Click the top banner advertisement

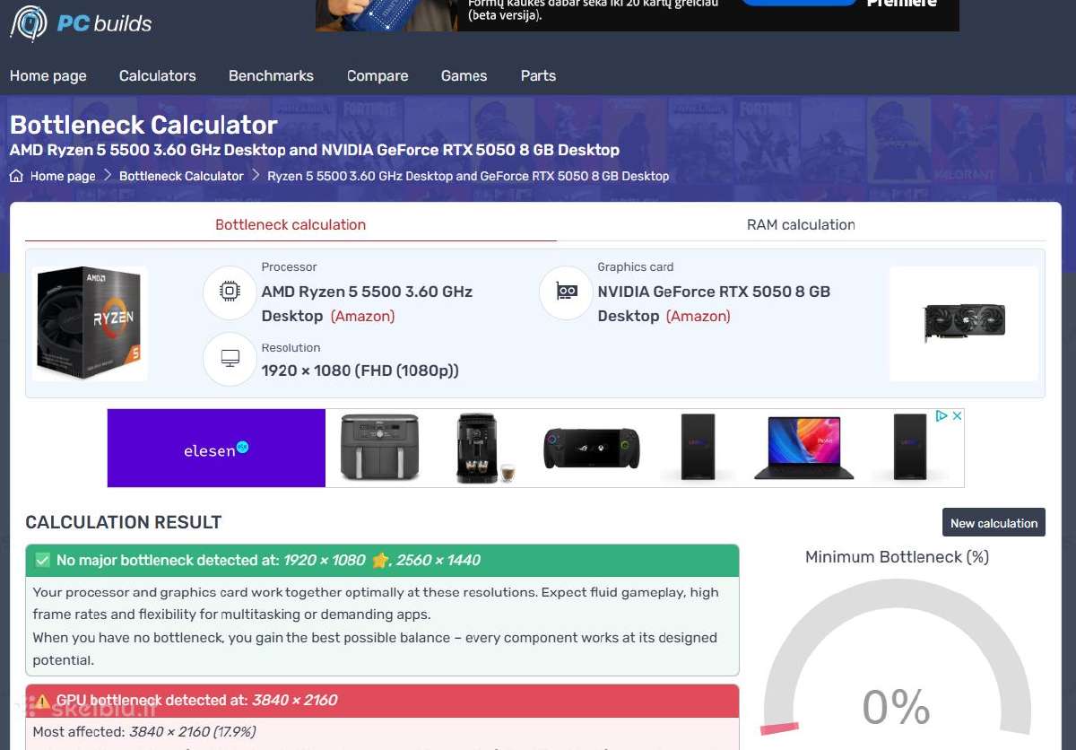(x=637, y=15)
